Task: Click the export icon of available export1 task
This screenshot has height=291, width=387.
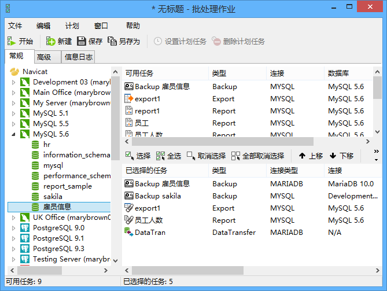Action: [x=129, y=98]
